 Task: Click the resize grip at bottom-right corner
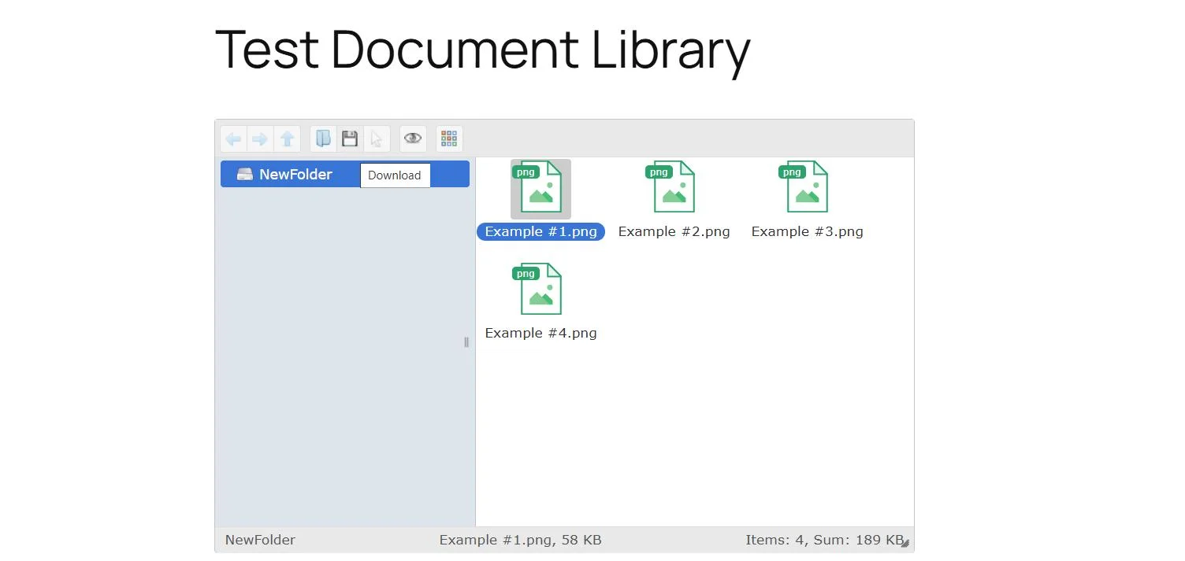point(906,543)
